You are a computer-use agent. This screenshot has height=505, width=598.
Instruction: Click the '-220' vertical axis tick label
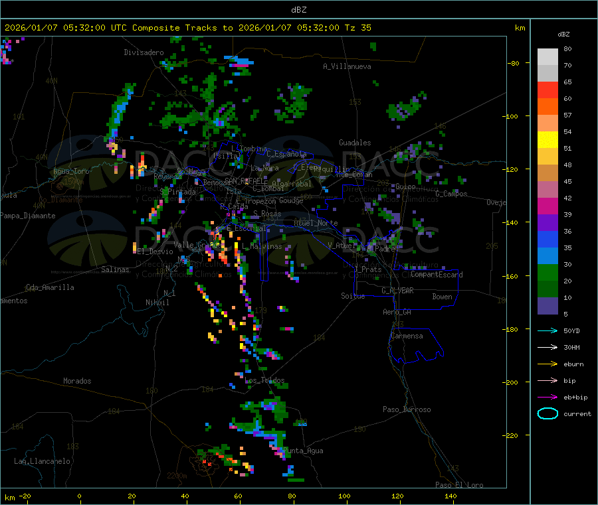[510, 435]
